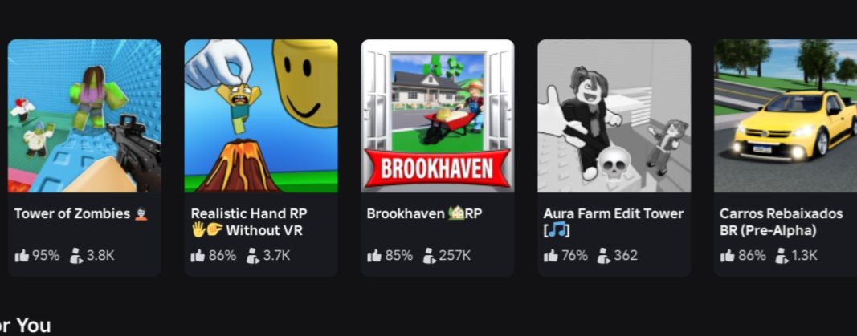Open the Carros Rebaixados BR yellow car thumbnail
This screenshot has width=857, height=336.
coord(786,115)
